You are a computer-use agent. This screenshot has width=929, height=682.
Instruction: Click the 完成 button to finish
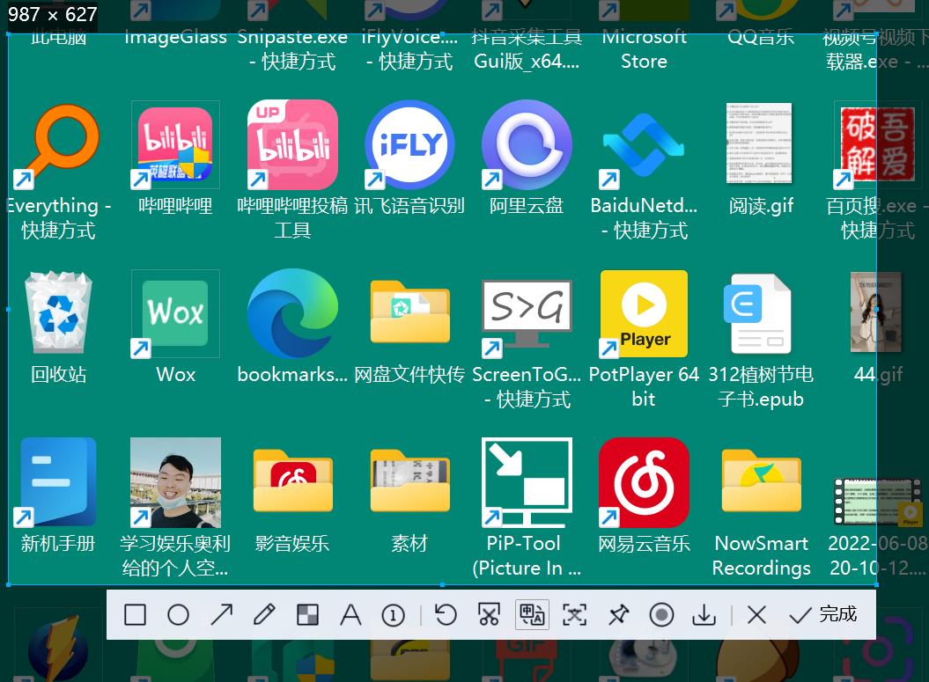[823, 614]
